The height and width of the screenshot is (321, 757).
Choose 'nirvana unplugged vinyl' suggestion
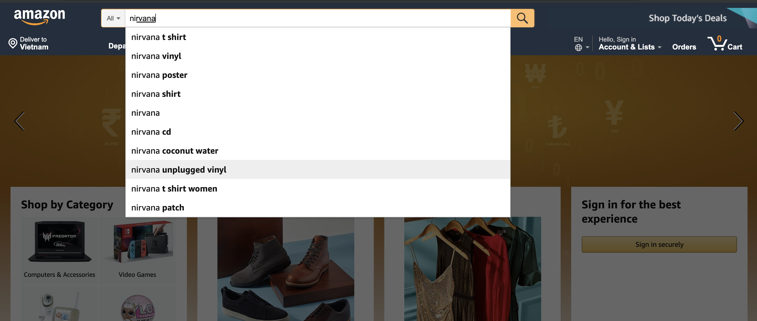click(x=317, y=169)
